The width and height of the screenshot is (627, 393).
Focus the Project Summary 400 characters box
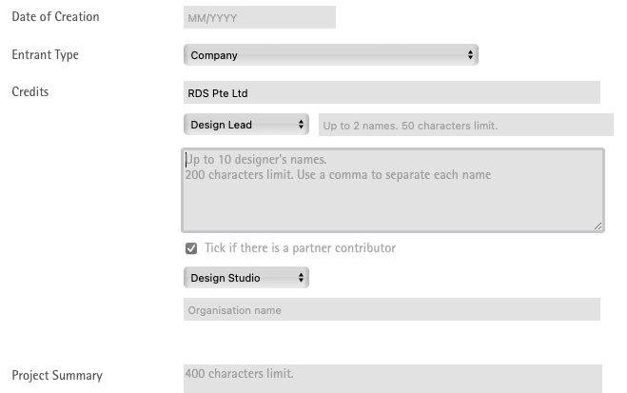pos(391,377)
